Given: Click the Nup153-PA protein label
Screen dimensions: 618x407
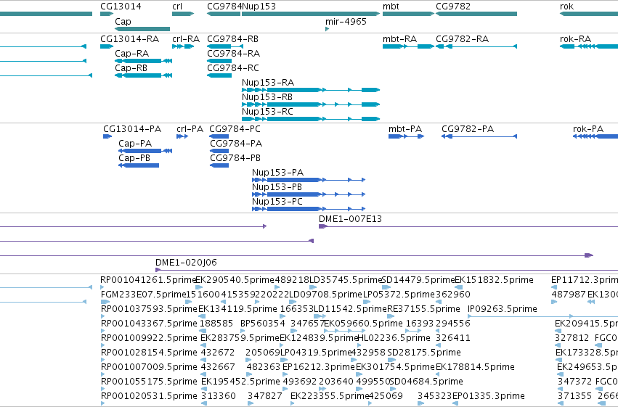Looking at the screenshot, I should [277, 173].
